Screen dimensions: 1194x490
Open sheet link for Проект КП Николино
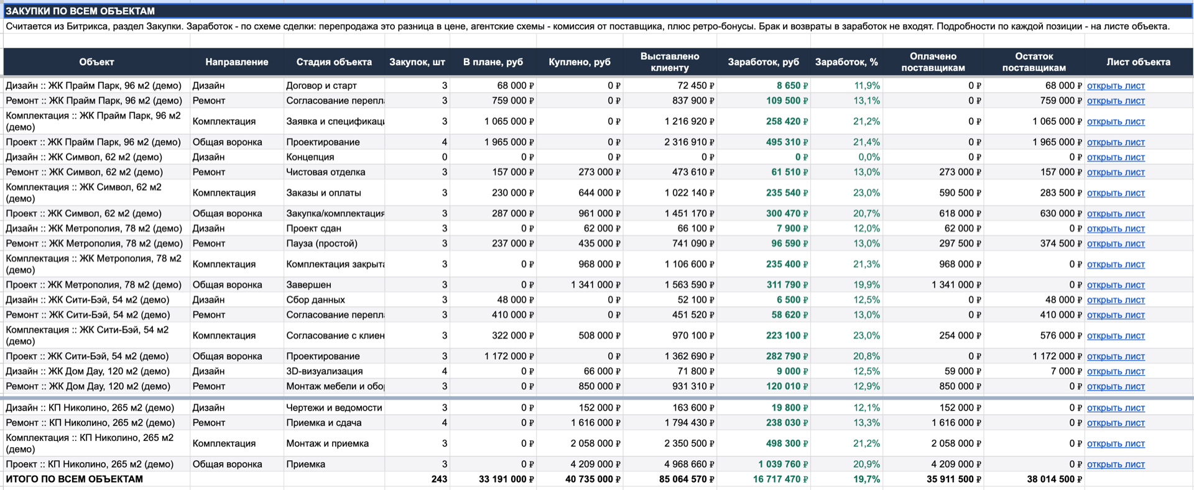tap(1116, 465)
